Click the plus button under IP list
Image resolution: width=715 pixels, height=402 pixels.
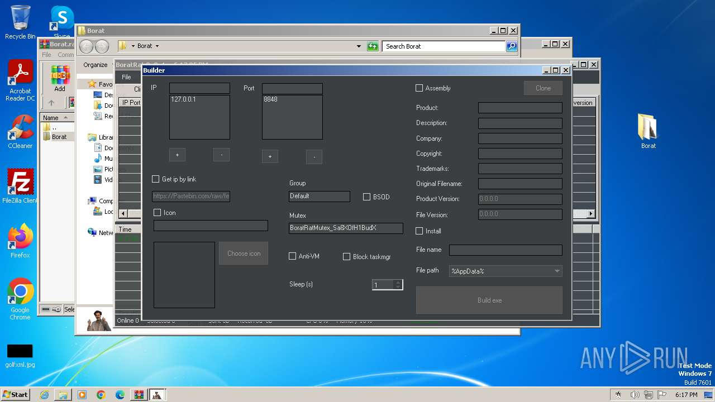[x=177, y=155]
